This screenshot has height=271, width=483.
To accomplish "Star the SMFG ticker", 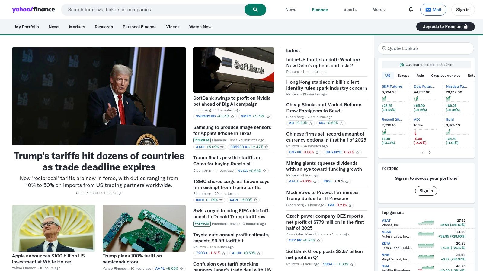I will (268, 117).
